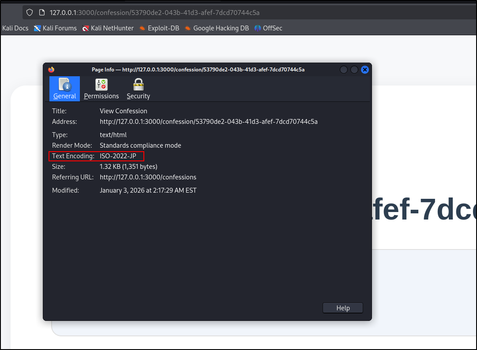This screenshot has height=350, width=477.
Task: Click the tracking protection shield icon
Action: 30,12
